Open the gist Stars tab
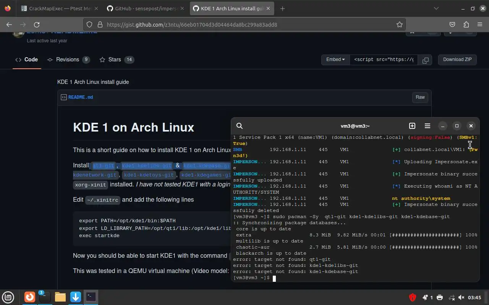Screen dimensions: 489x305 point(117,59)
